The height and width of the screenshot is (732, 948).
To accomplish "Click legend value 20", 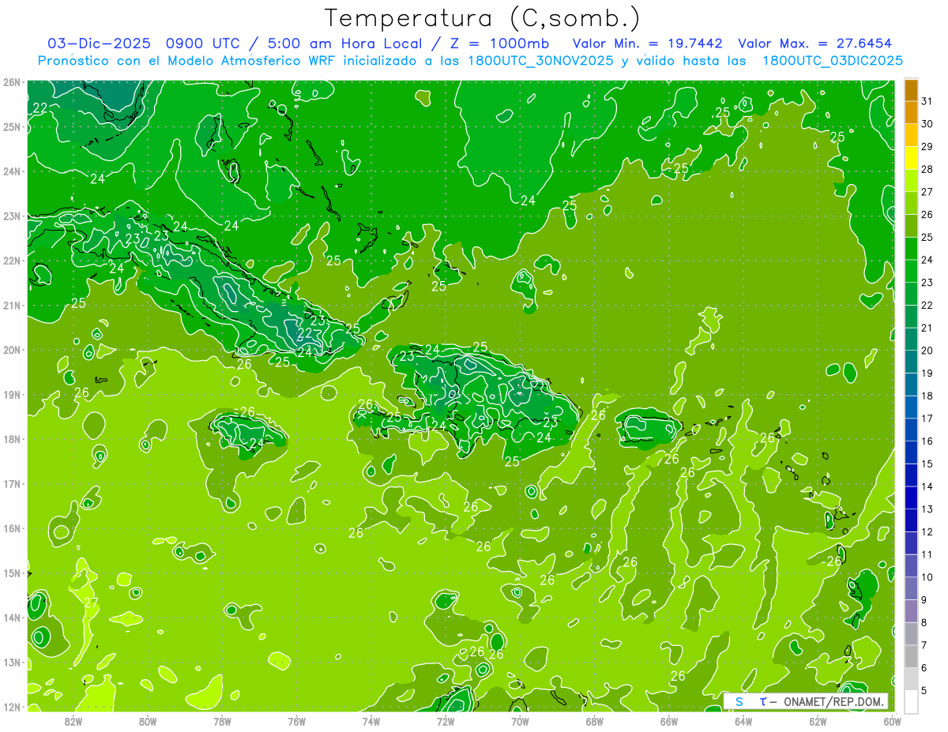I will [927, 351].
